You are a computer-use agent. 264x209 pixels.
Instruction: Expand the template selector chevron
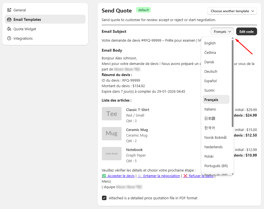click(x=253, y=11)
